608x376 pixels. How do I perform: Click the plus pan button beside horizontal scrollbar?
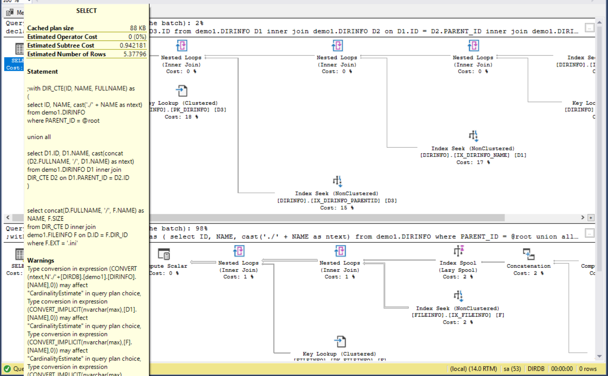[x=591, y=218]
